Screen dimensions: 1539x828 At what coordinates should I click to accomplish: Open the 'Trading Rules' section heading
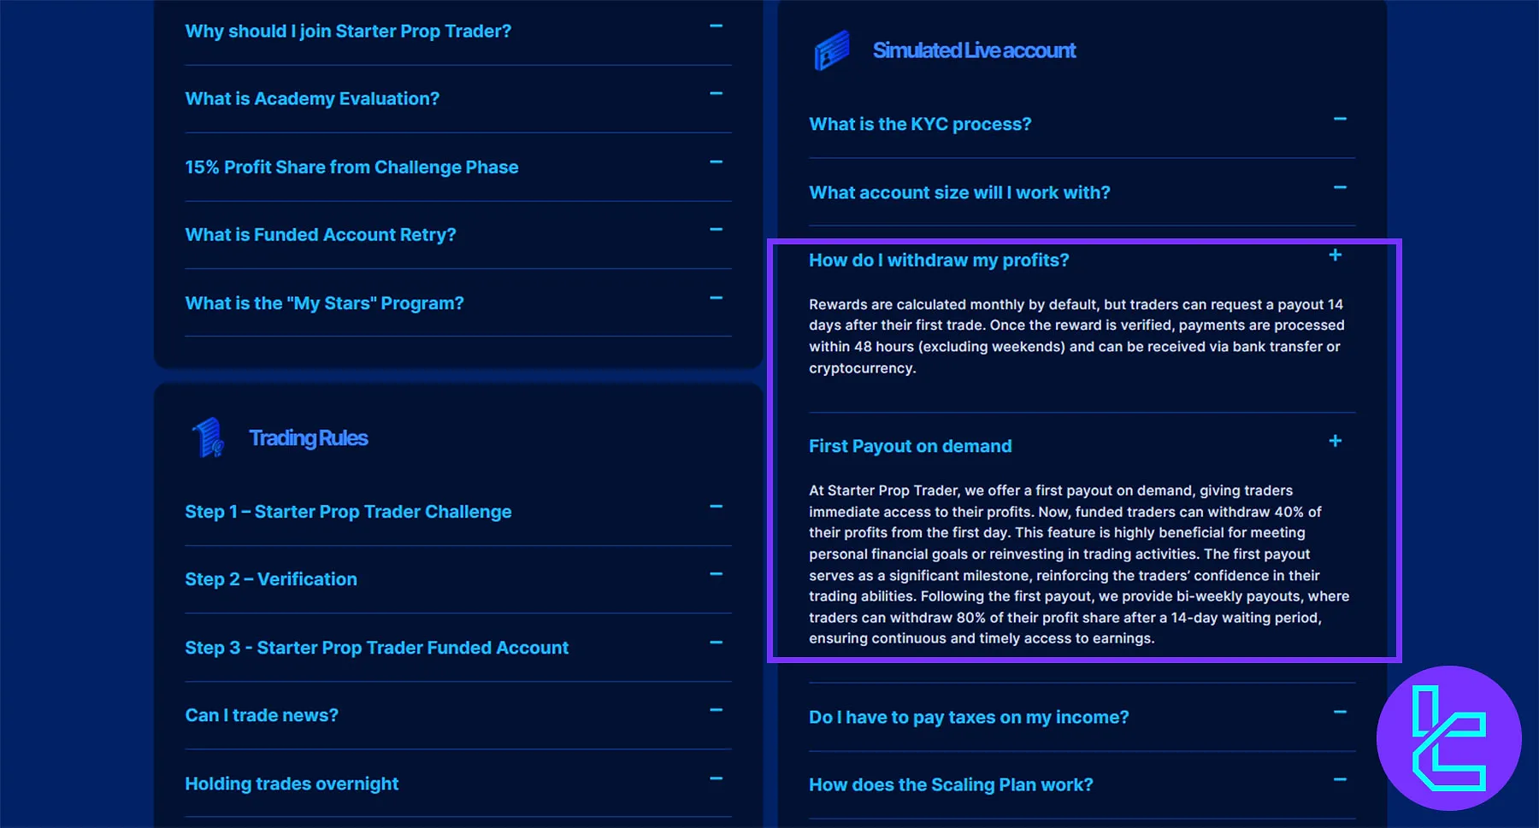click(308, 438)
